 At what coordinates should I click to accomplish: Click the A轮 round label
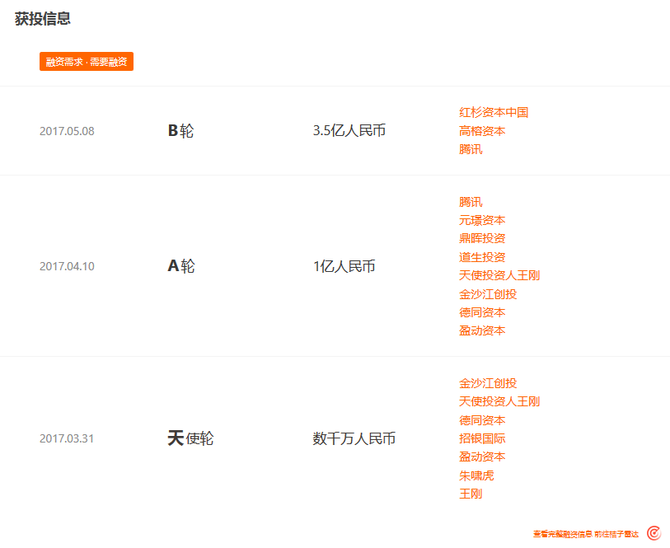[181, 266]
